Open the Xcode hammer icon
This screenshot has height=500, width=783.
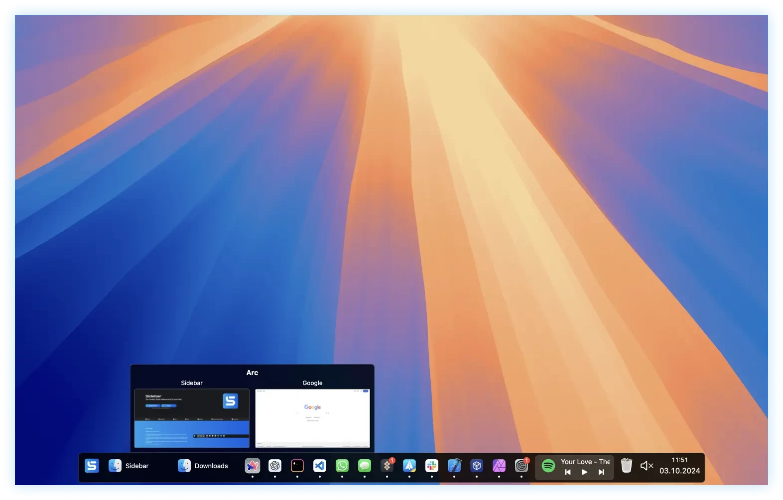coord(454,466)
